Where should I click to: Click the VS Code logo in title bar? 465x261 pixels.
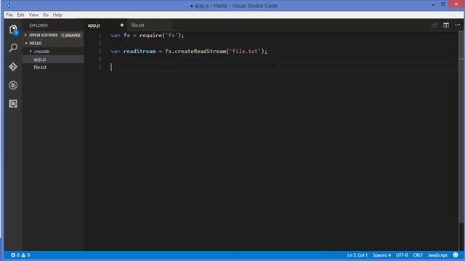coord(8,5)
